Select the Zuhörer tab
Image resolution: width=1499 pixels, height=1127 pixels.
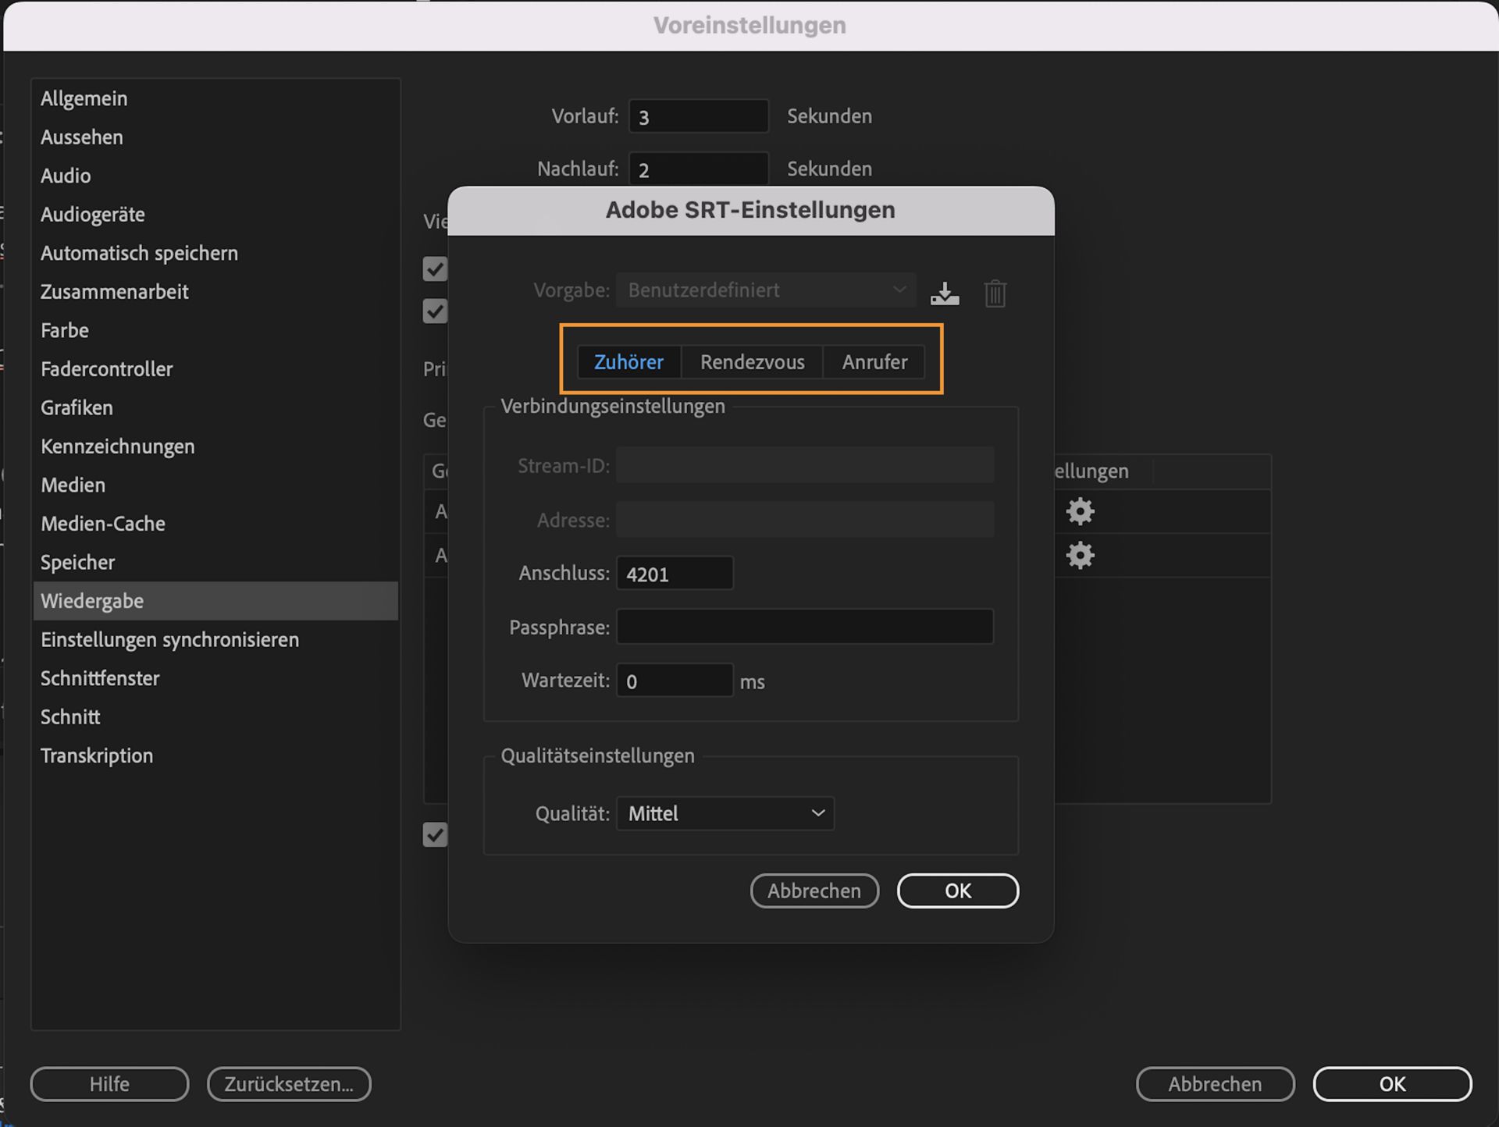628,361
